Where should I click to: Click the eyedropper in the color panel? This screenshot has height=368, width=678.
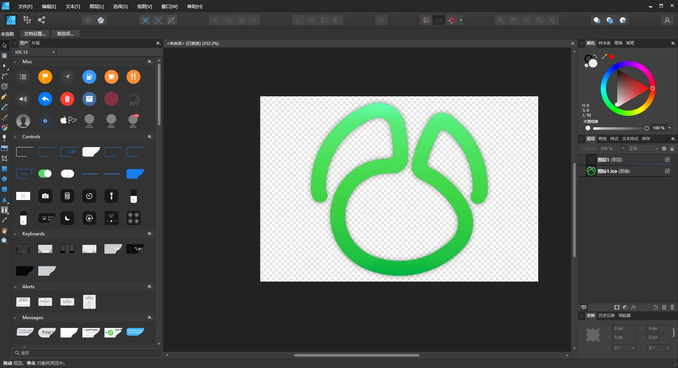[604, 57]
